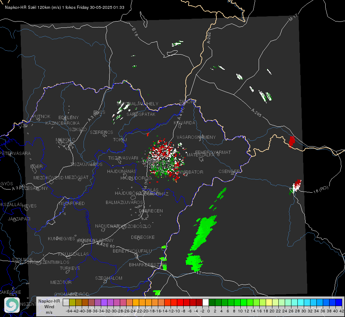Select the purple swatch between -34 and -32
Image resolution: width=345 pixels, height=317 pixels.
[x=104, y=303]
